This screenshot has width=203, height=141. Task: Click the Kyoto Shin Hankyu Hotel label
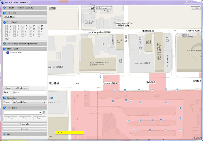pos(99,62)
